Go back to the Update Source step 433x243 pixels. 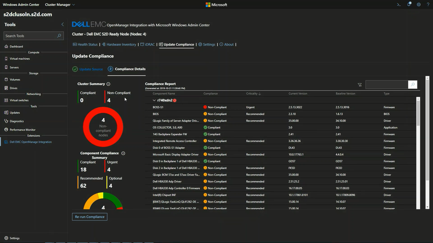(88, 69)
